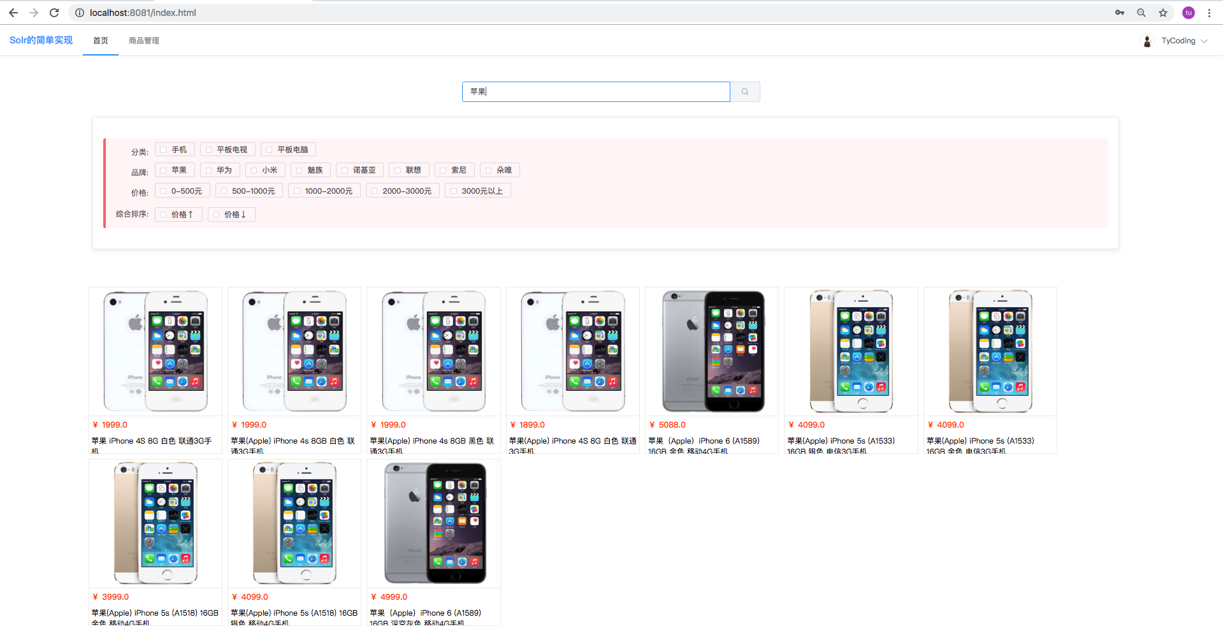Expand the TyCoding user dropdown
The image size is (1223, 631).
tap(1204, 41)
